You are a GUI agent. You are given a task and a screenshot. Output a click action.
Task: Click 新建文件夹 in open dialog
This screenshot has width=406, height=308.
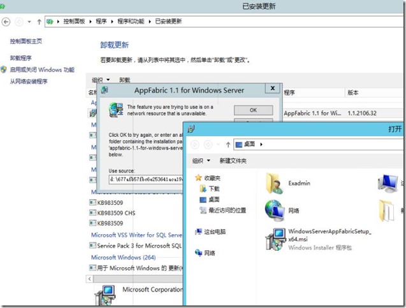[233, 161]
